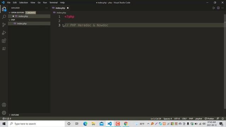
Task: Open the File menu
Action: [x=8, y=2]
